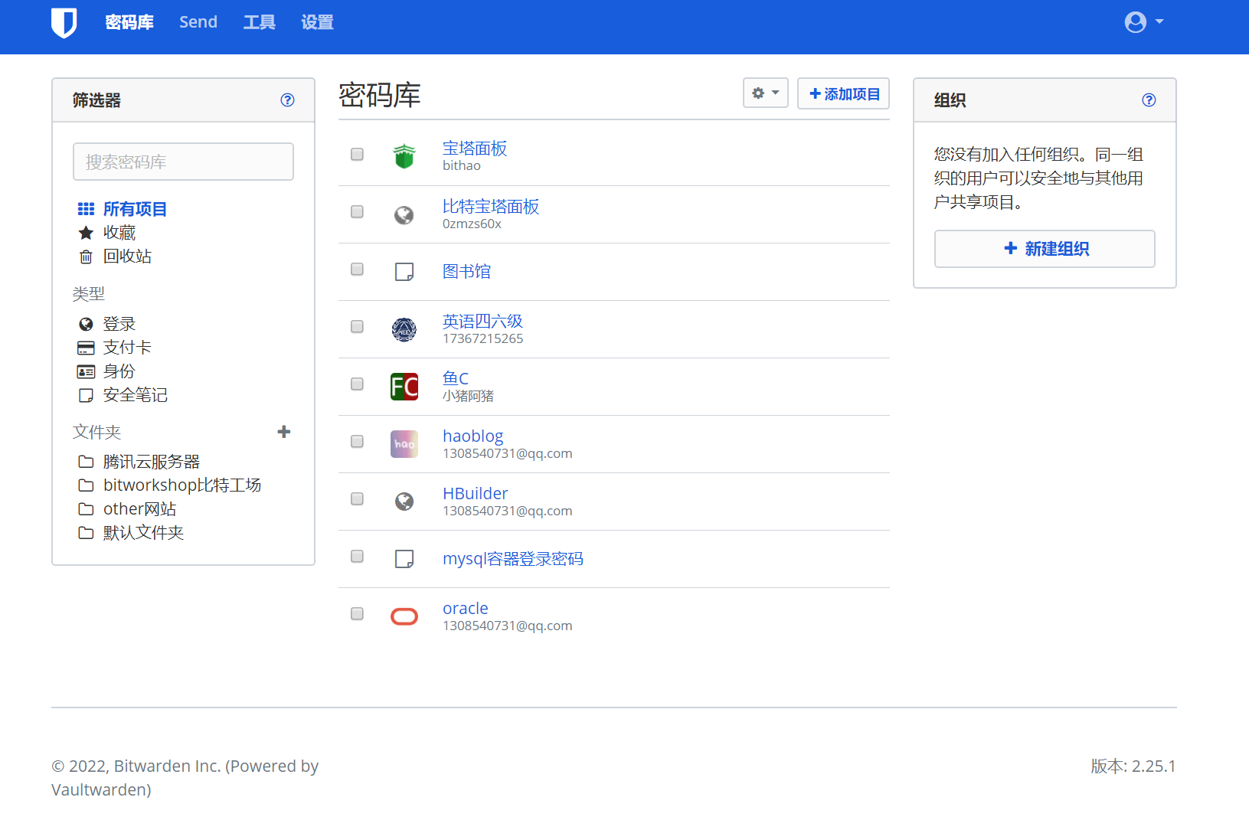Check the 宝塔面板 item checkbox

click(357, 154)
